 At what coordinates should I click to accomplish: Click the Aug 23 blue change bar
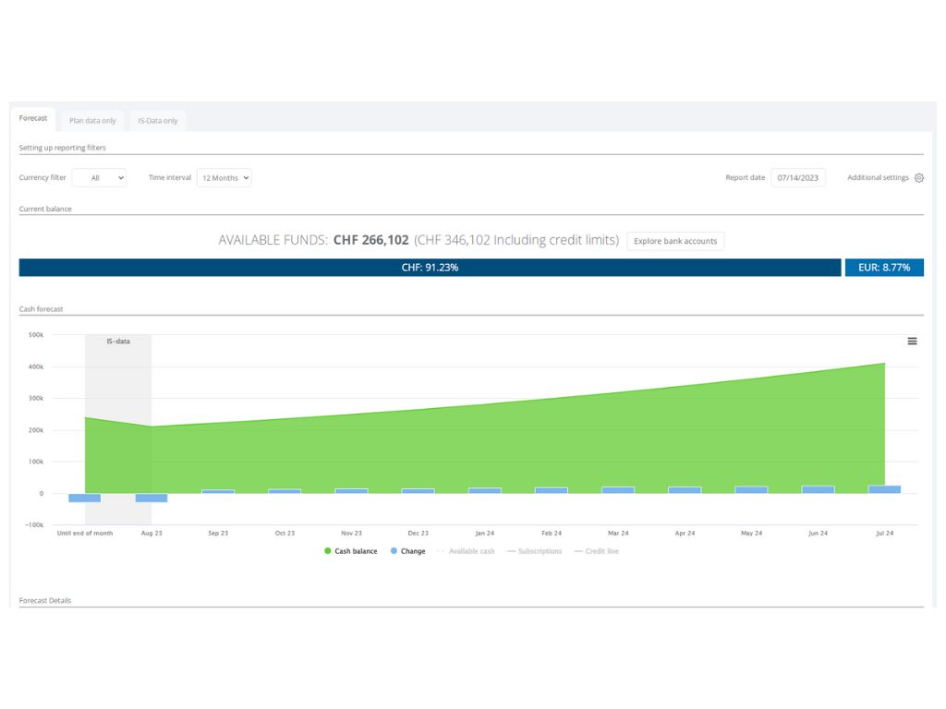click(152, 498)
